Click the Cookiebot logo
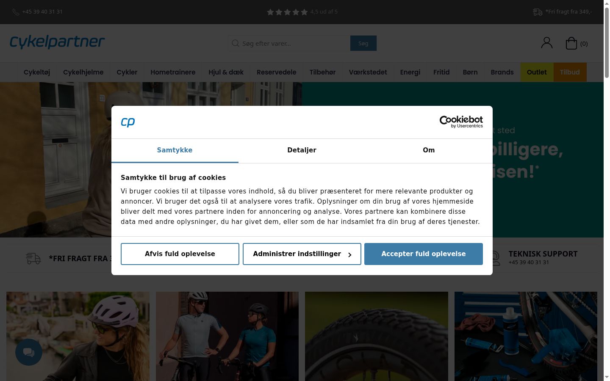This screenshot has height=381, width=610. tap(461, 122)
